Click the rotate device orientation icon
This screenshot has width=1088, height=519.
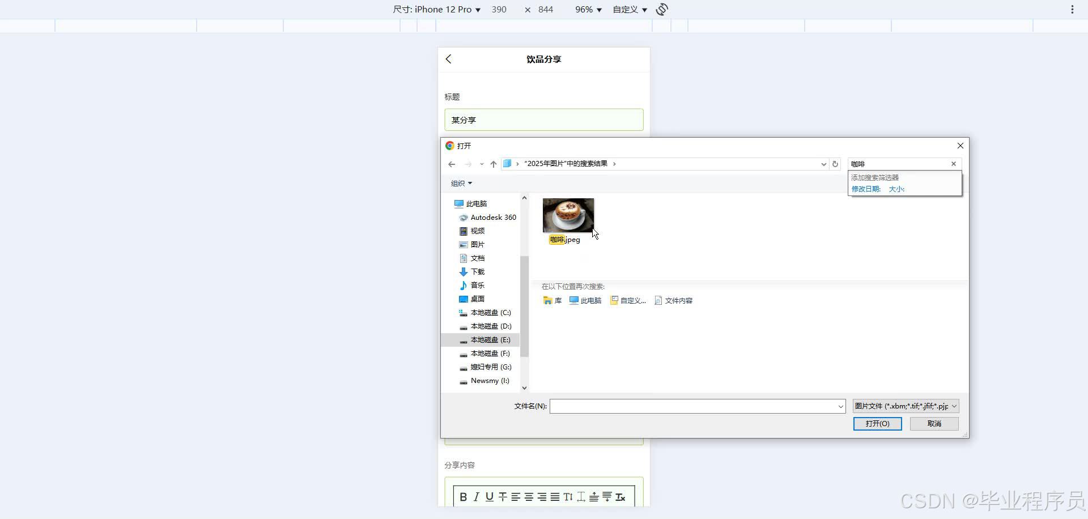(661, 9)
